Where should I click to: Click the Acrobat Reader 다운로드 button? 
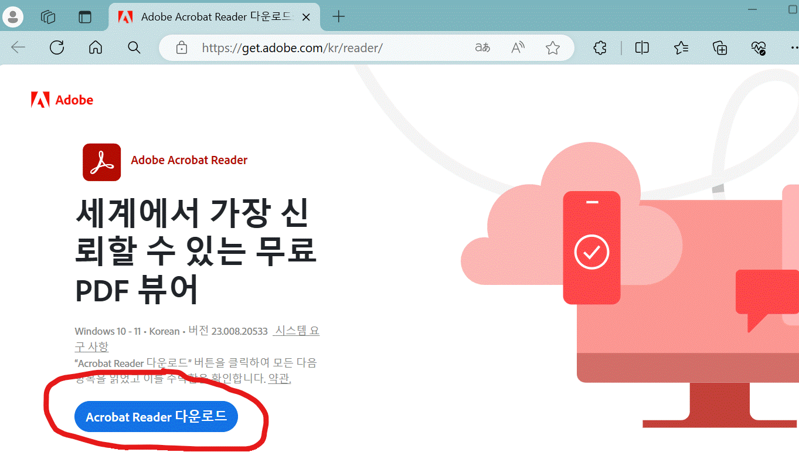point(156,417)
